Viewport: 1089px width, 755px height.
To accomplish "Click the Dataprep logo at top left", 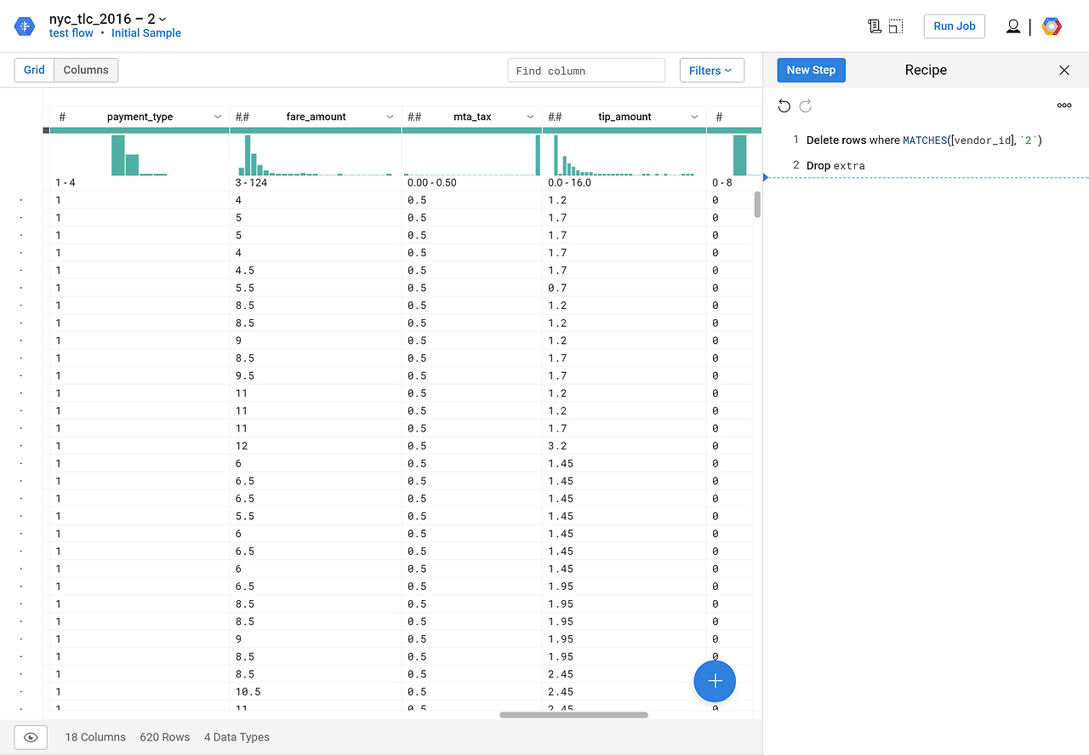I will coord(24,26).
